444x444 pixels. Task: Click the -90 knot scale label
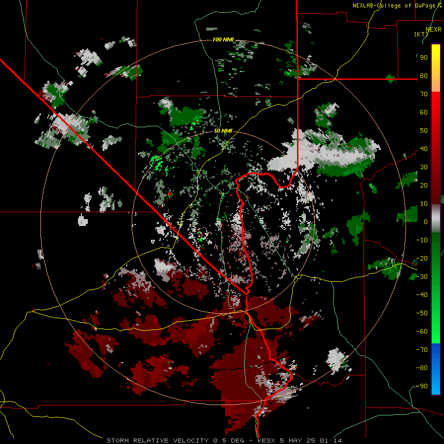[x=422, y=386]
